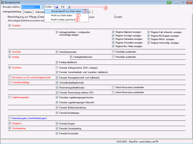The image size is (193, 144).
Task: Expand the Benutzer wählen combo box arrow
Action: [x=43, y=7]
